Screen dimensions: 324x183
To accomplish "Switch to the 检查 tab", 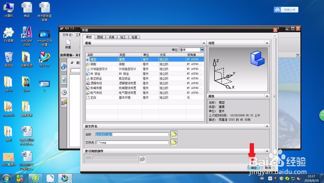I will click(134, 37).
